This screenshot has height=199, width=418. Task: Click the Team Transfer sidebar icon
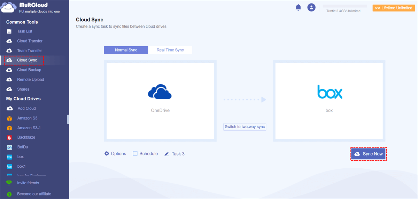click(9, 51)
